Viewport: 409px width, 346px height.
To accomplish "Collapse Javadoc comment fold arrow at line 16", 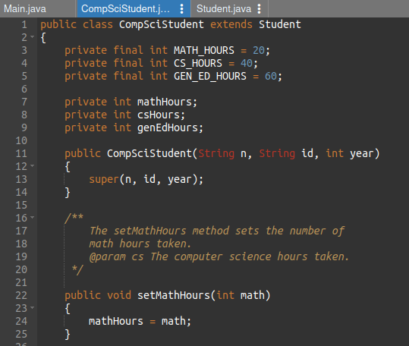I will pyautogui.click(x=33, y=217).
